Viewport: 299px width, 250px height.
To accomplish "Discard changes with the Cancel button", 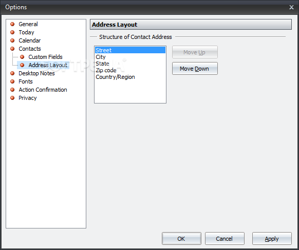I will point(225,238).
